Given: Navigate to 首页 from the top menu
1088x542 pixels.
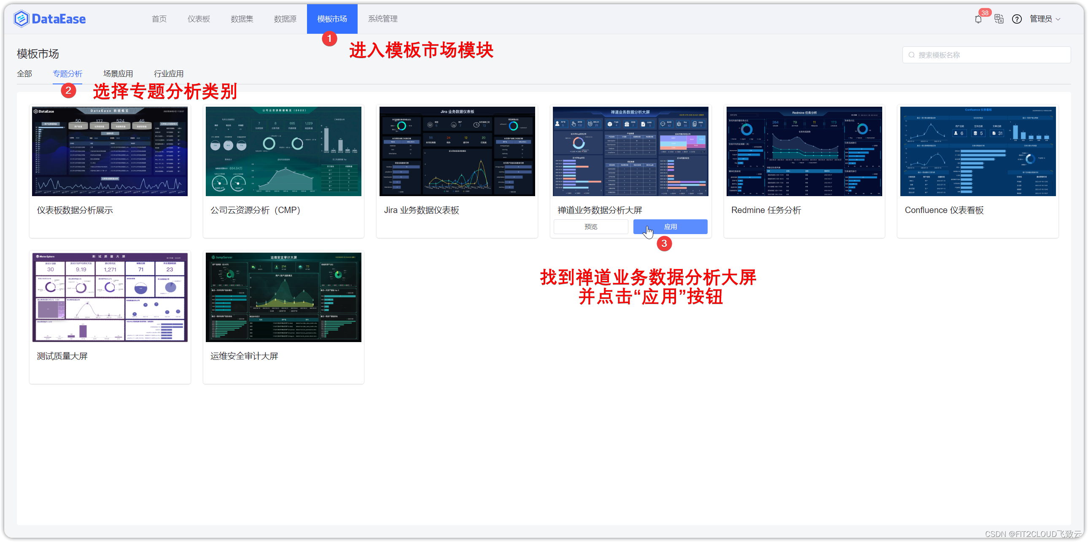Looking at the screenshot, I should pyautogui.click(x=159, y=19).
